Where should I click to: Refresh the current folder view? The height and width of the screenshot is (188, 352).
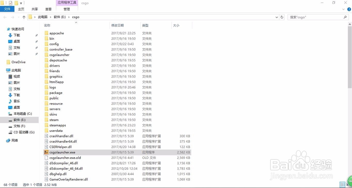click(x=282, y=17)
